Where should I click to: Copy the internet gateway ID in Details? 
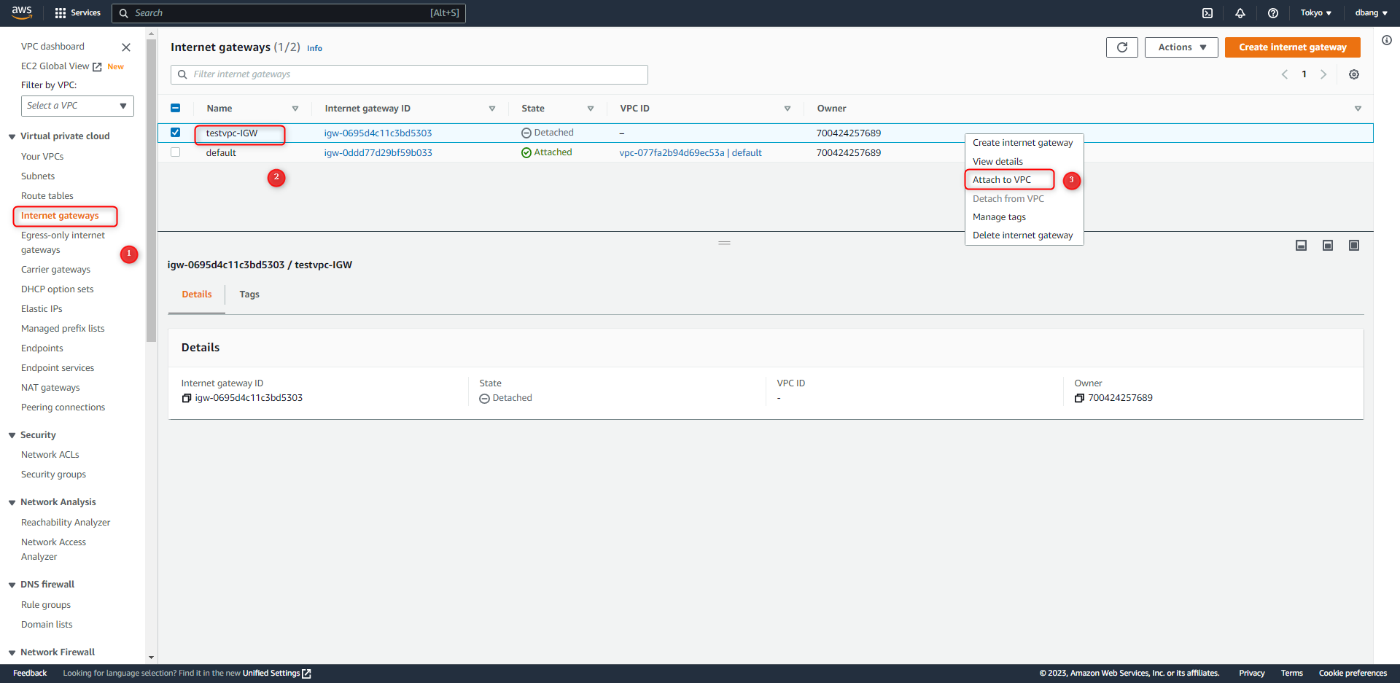pyautogui.click(x=187, y=398)
